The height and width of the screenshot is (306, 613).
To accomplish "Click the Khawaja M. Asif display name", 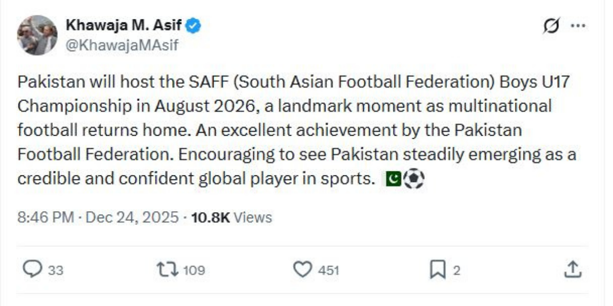I will tap(124, 25).
